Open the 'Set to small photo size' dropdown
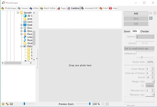 (139, 48)
